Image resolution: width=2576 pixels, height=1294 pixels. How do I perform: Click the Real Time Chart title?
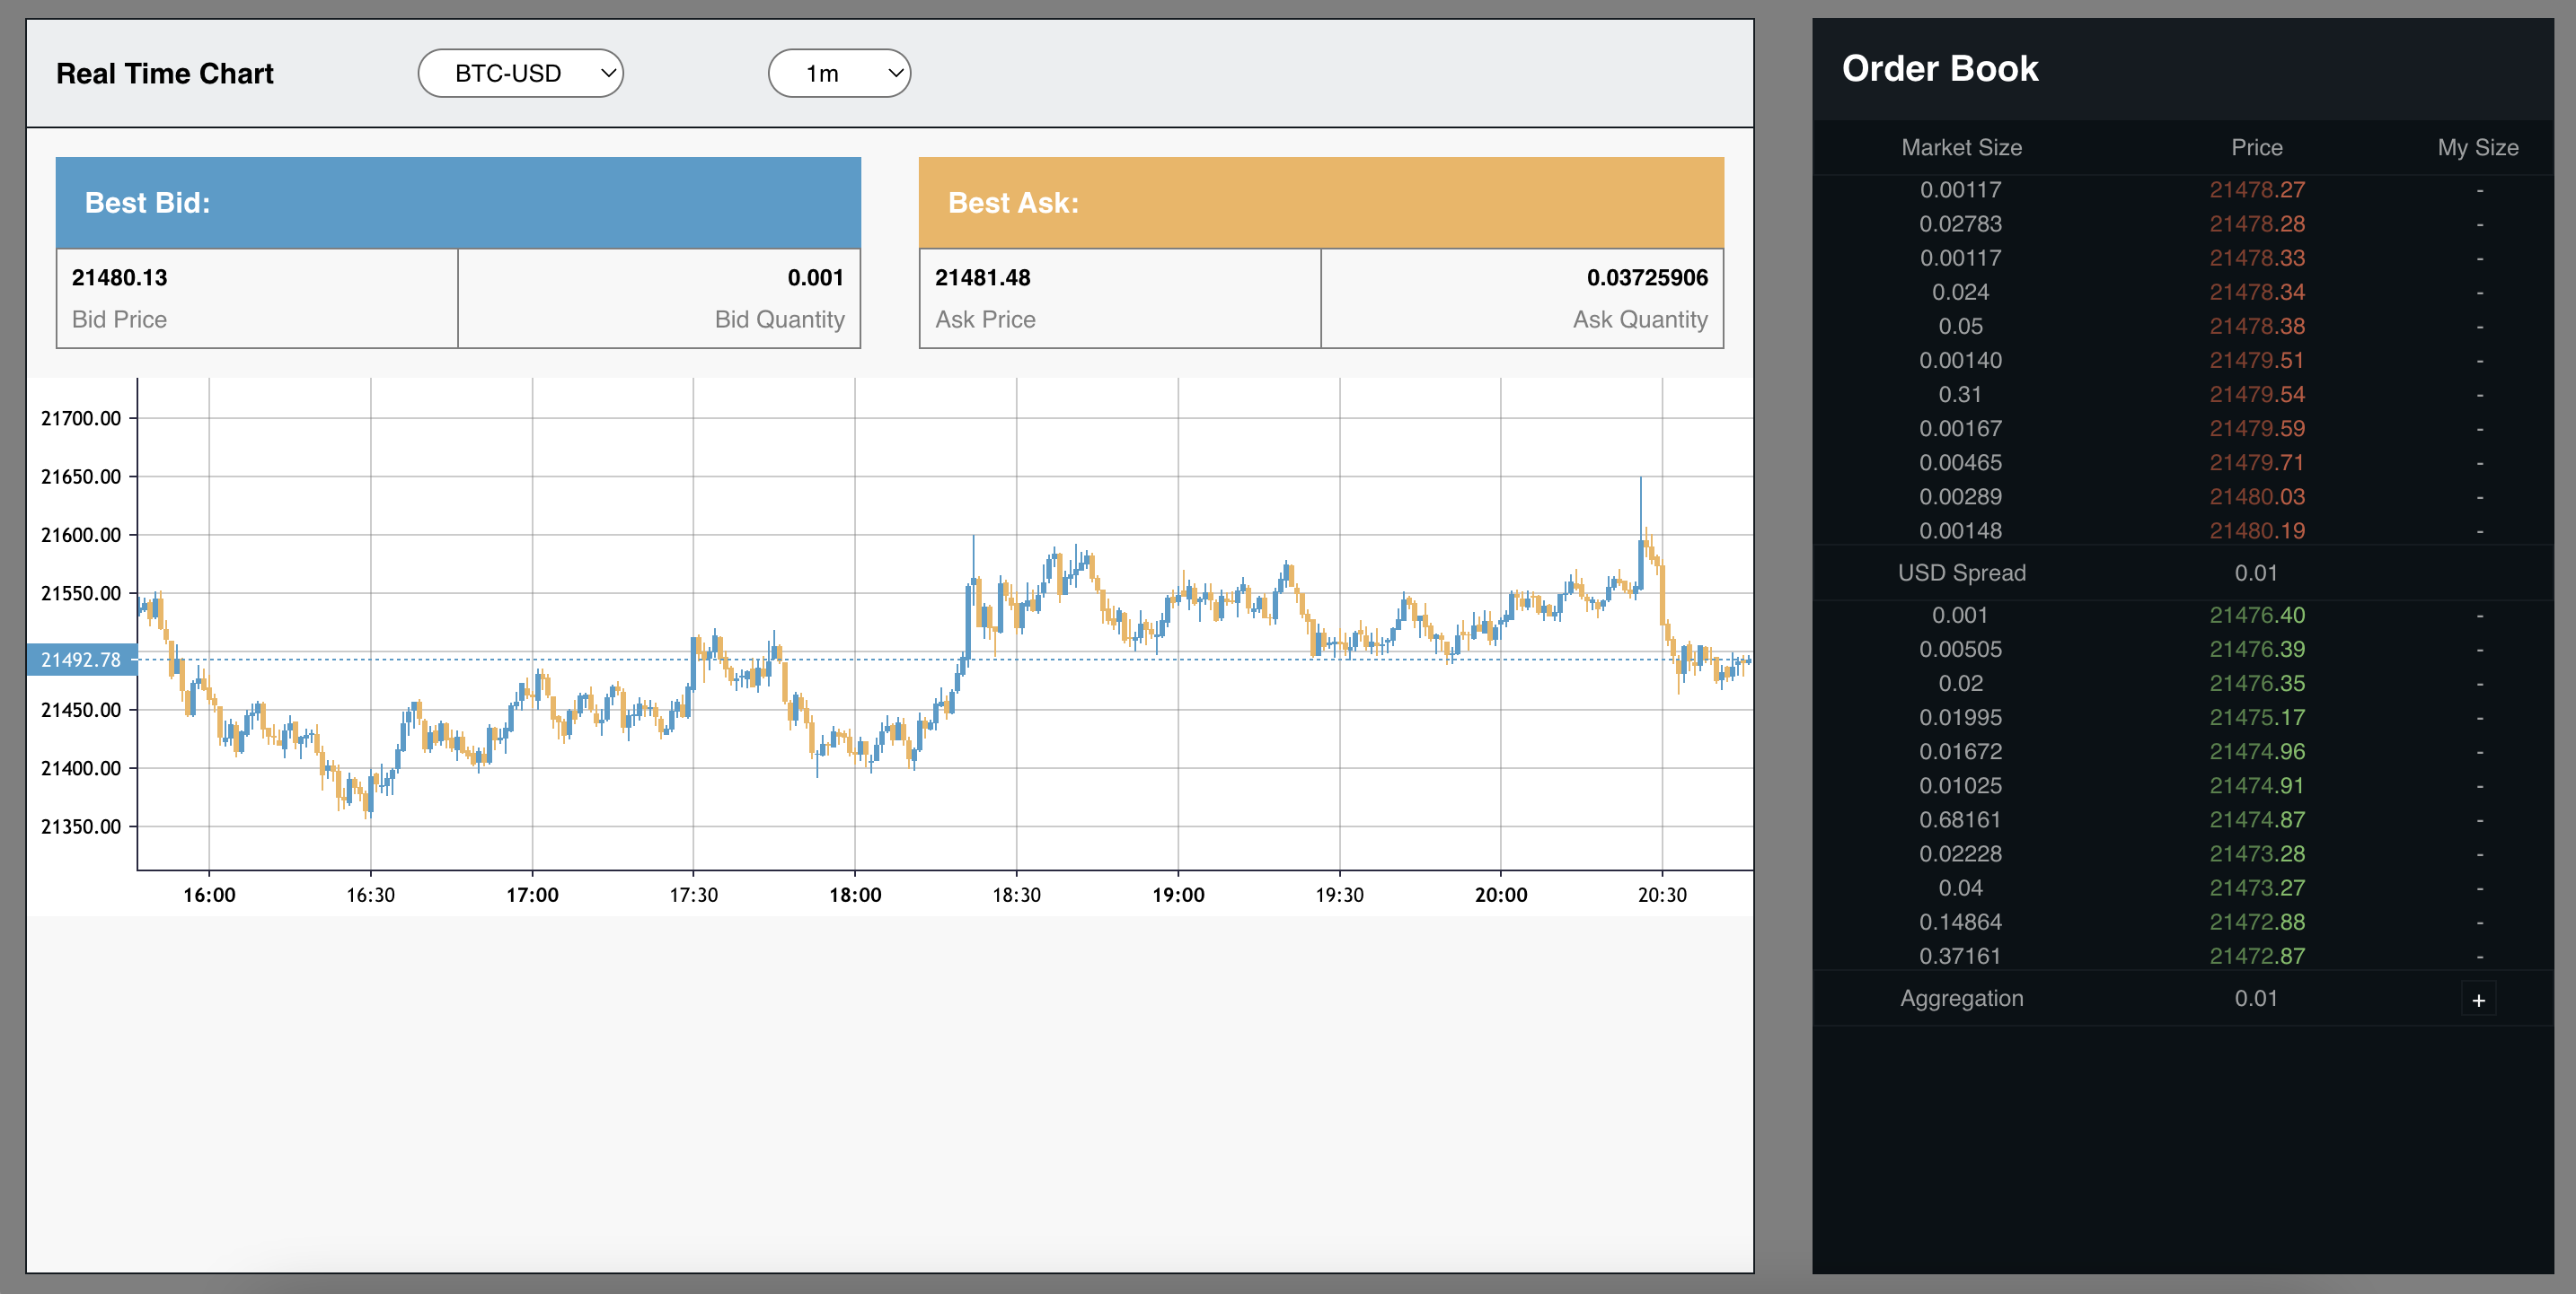[164, 72]
